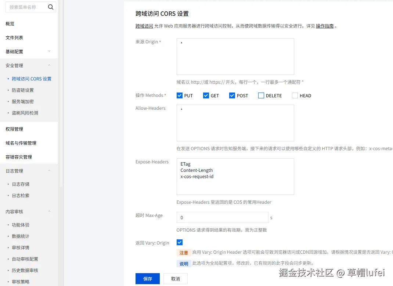Click the 取消 button

(176, 279)
